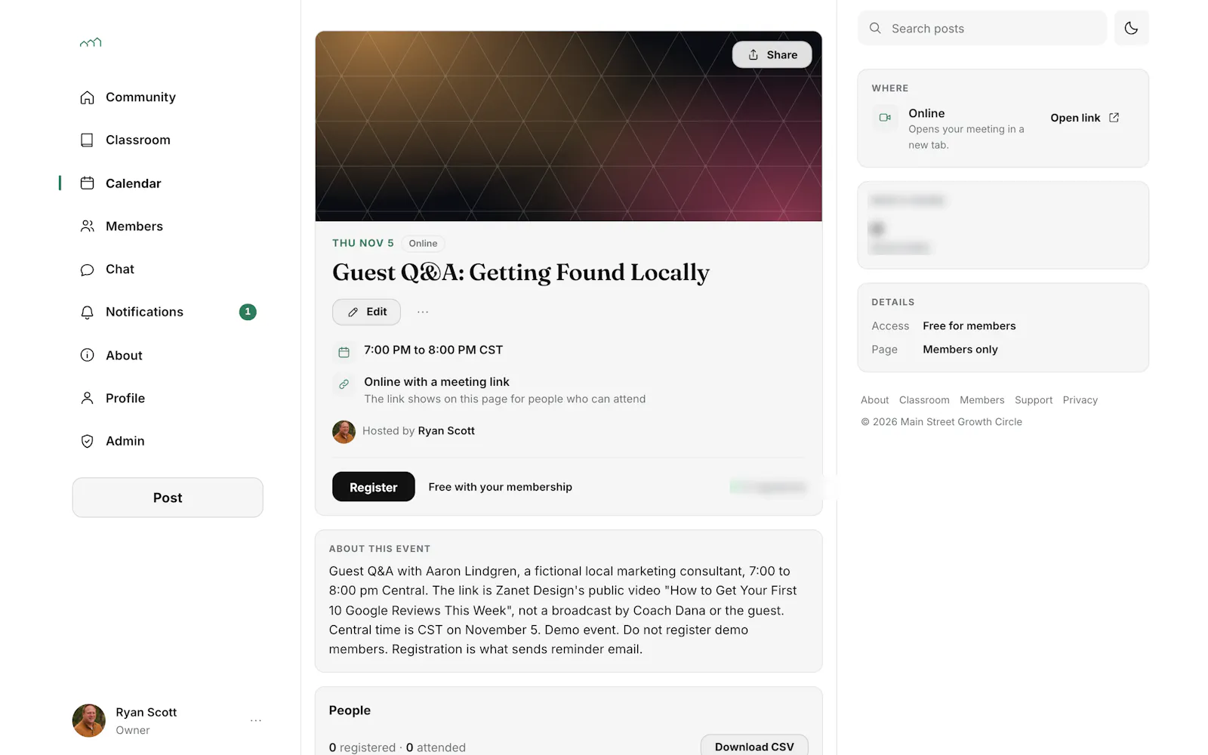This screenshot has height=755, width=1208.
Task: Open the Privacy footer link
Action: [1080, 400]
